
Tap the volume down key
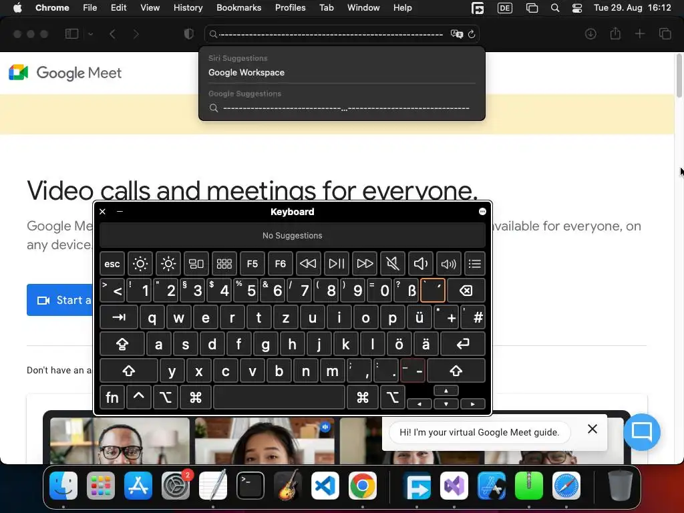(x=421, y=264)
